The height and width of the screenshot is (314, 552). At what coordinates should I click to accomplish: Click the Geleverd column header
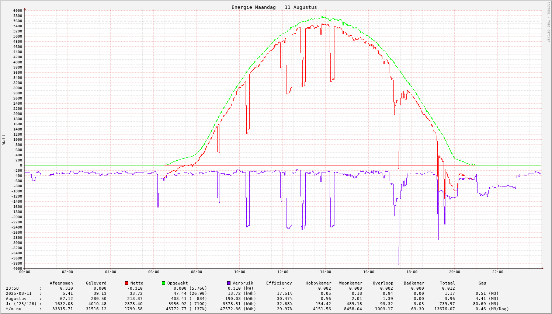pos(96,283)
